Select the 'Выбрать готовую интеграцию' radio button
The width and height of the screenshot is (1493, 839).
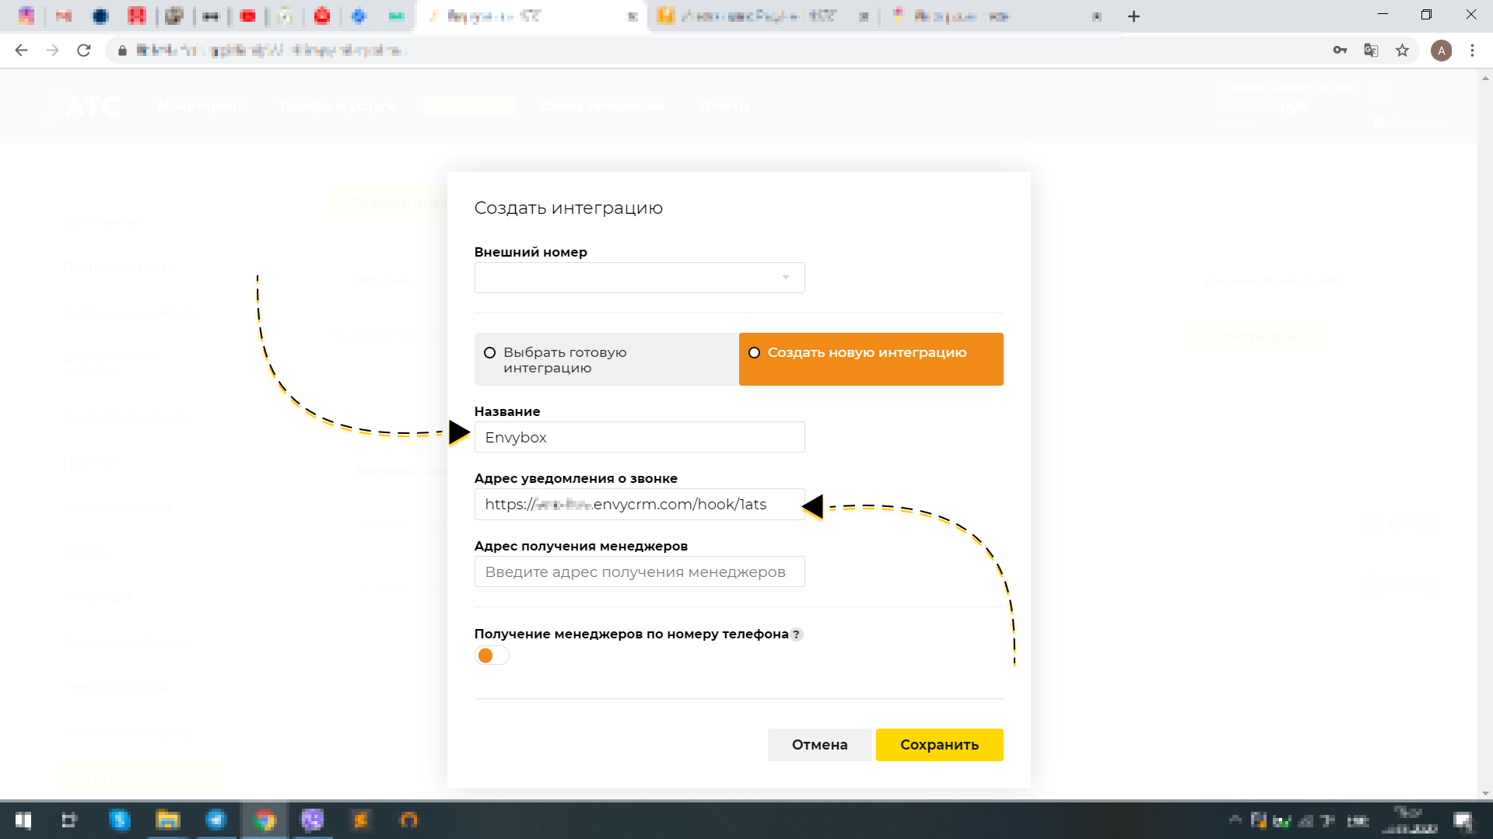[489, 352]
